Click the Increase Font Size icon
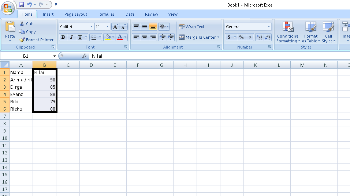Image resolution: width=350 pixels, height=196 pixels. tap(115, 27)
